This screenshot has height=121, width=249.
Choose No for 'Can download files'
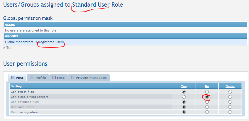coord(207,102)
